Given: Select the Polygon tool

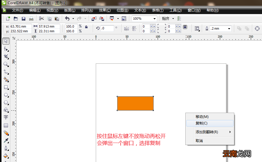Looking at the screenshot, I should [6, 103].
